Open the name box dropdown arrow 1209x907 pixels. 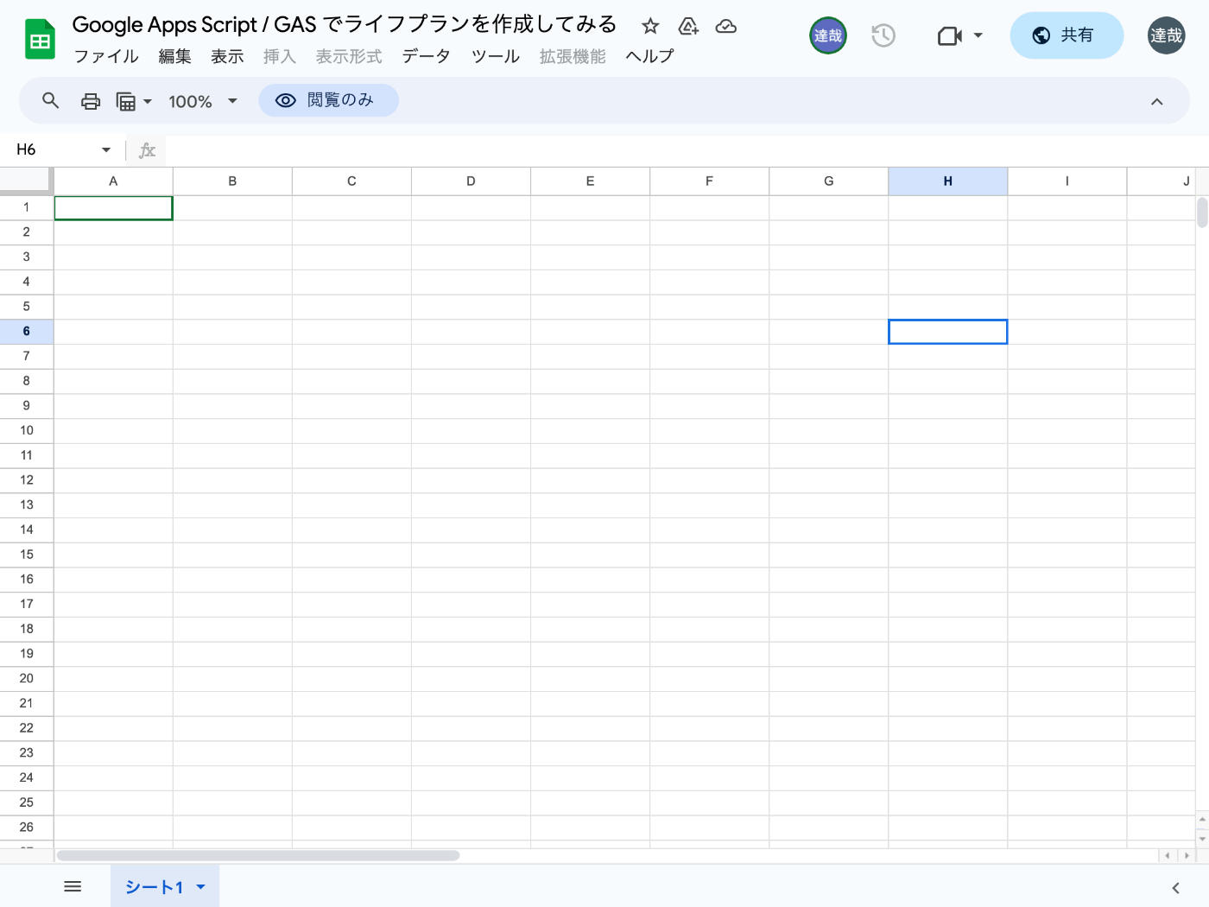106,150
